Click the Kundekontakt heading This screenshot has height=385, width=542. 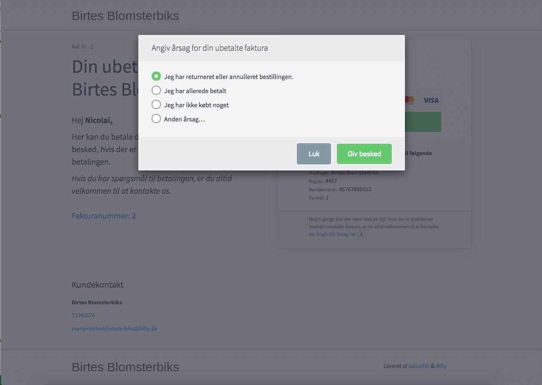click(97, 285)
